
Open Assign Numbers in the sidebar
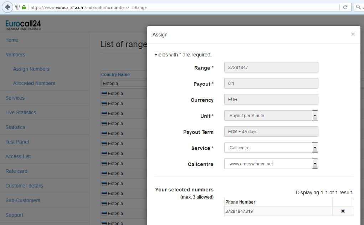click(31, 69)
